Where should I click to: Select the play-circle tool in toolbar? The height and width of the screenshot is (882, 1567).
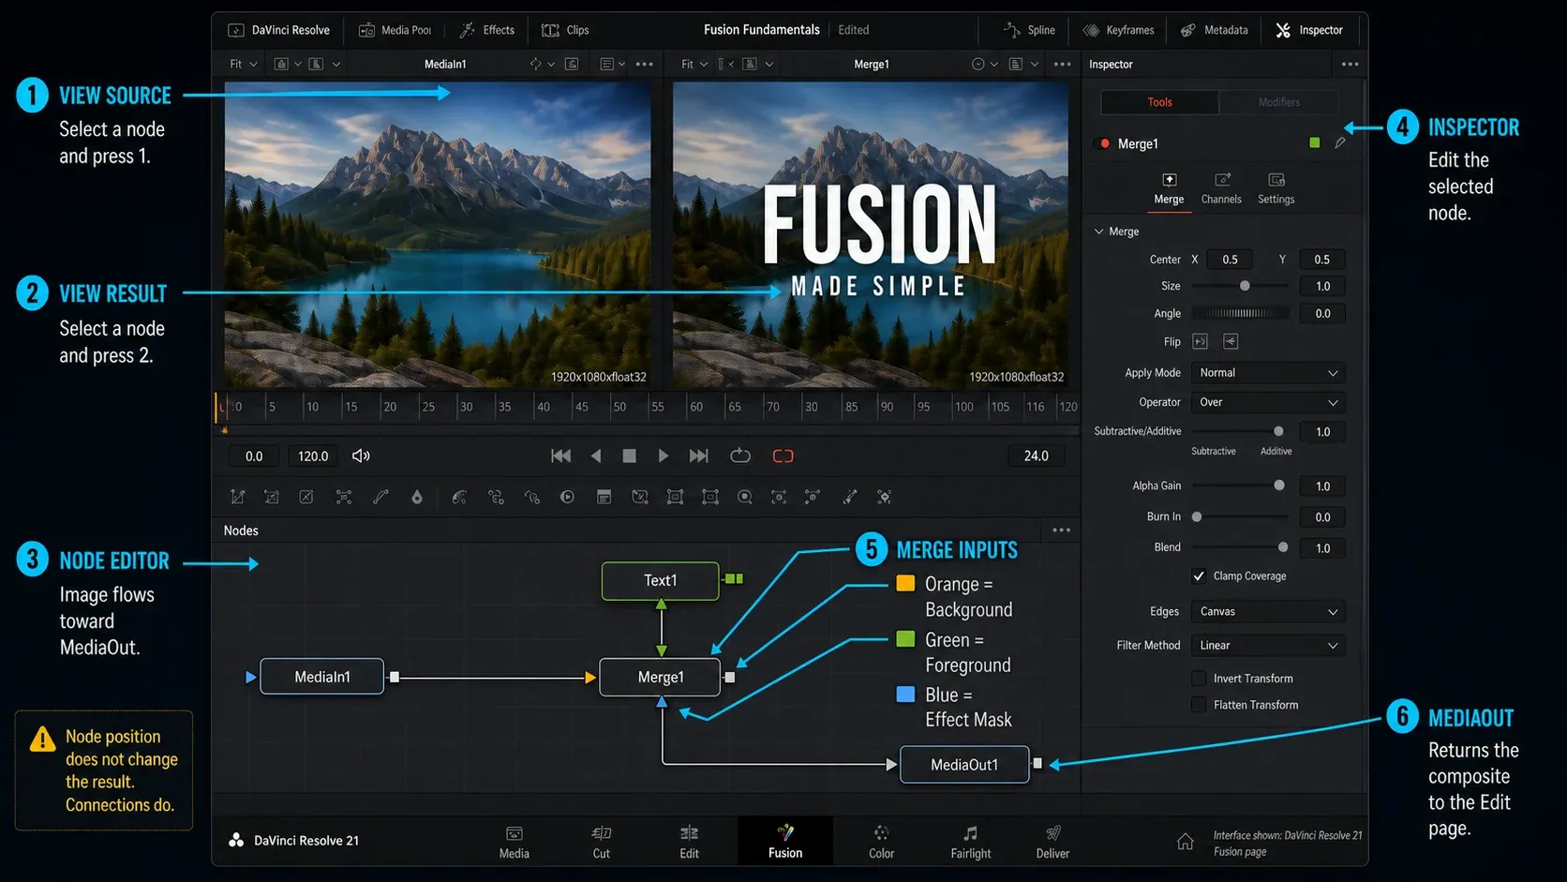pyautogui.click(x=567, y=497)
